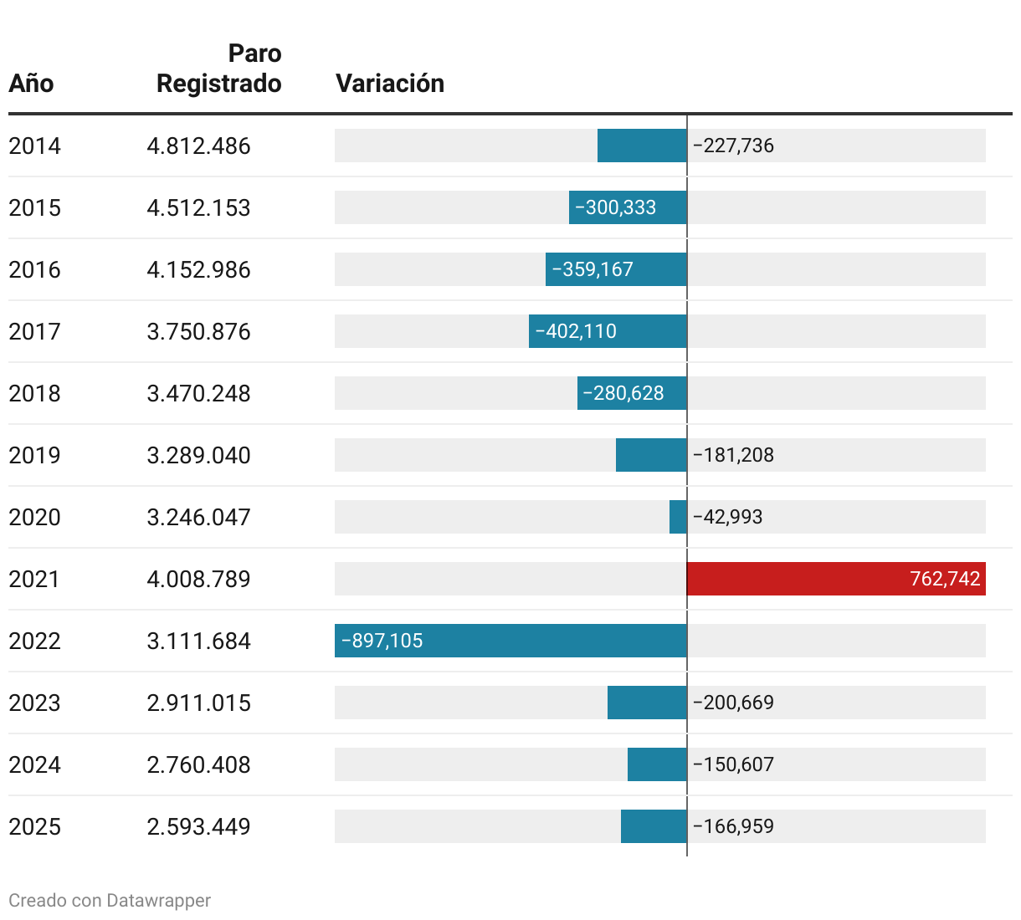Click the 4.512.153 value in the 2015 row

click(198, 207)
